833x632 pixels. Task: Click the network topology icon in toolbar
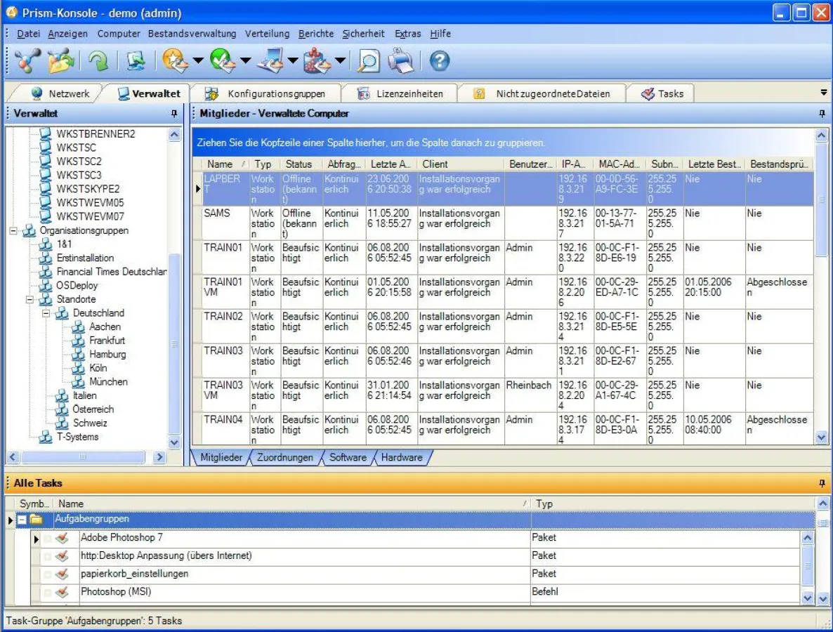tap(27, 62)
